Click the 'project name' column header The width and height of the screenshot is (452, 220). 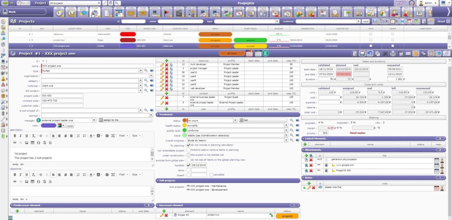click(75, 29)
